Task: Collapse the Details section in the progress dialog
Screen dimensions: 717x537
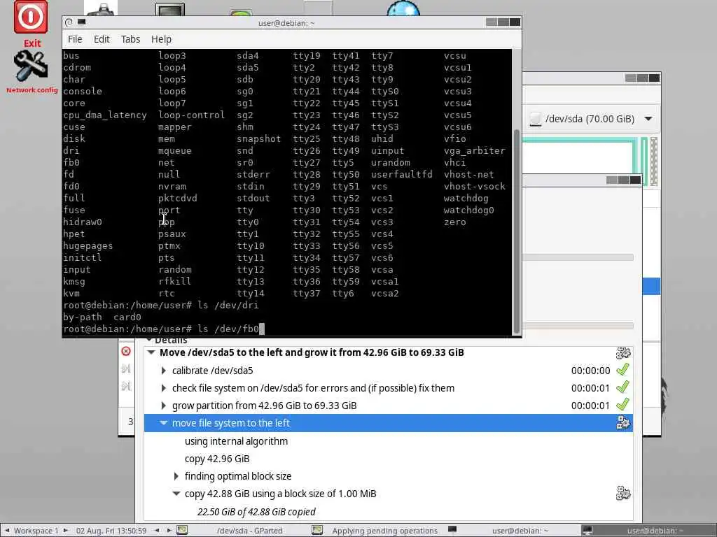Action: click(149, 341)
